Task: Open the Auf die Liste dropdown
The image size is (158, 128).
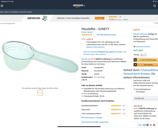Action: coord(146,98)
